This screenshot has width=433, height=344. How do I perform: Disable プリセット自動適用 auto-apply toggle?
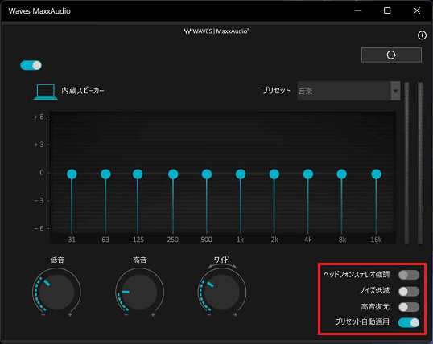click(409, 322)
